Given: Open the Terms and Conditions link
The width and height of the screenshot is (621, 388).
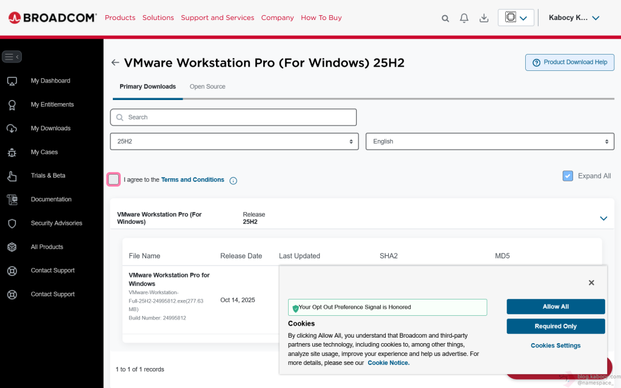Looking at the screenshot, I should 192,179.
